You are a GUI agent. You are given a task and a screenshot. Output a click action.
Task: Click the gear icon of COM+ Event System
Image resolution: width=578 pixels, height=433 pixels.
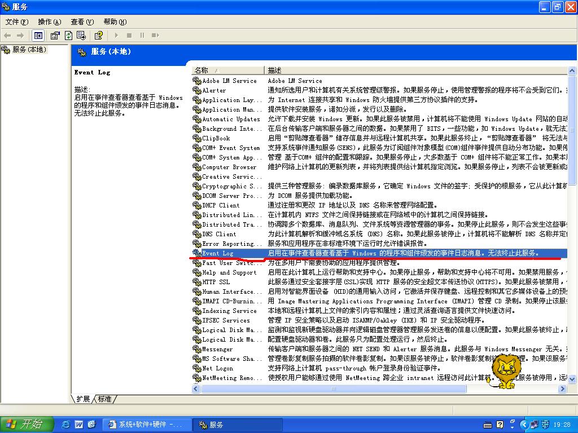pos(197,147)
